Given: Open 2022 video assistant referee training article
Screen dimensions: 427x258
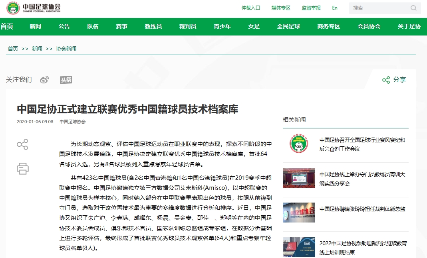Looking at the screenshot, I should [363, 248].
